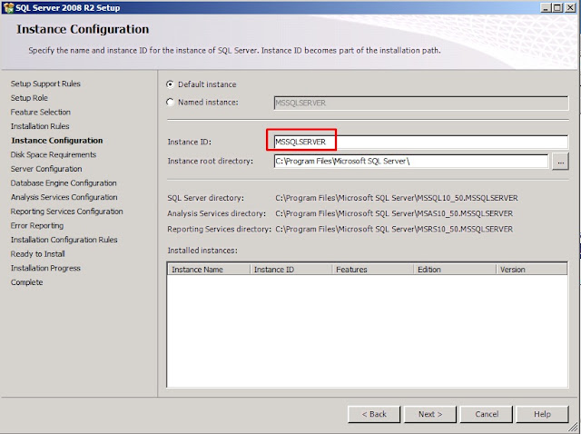Select Reporting Services Configuration step
The image size is (581, 434).
point(66,212)
